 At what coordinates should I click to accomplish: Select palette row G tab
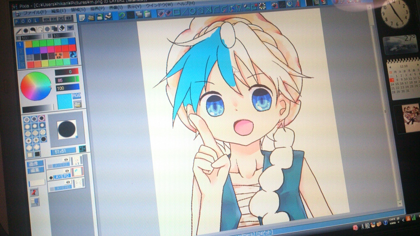[23, 64]
